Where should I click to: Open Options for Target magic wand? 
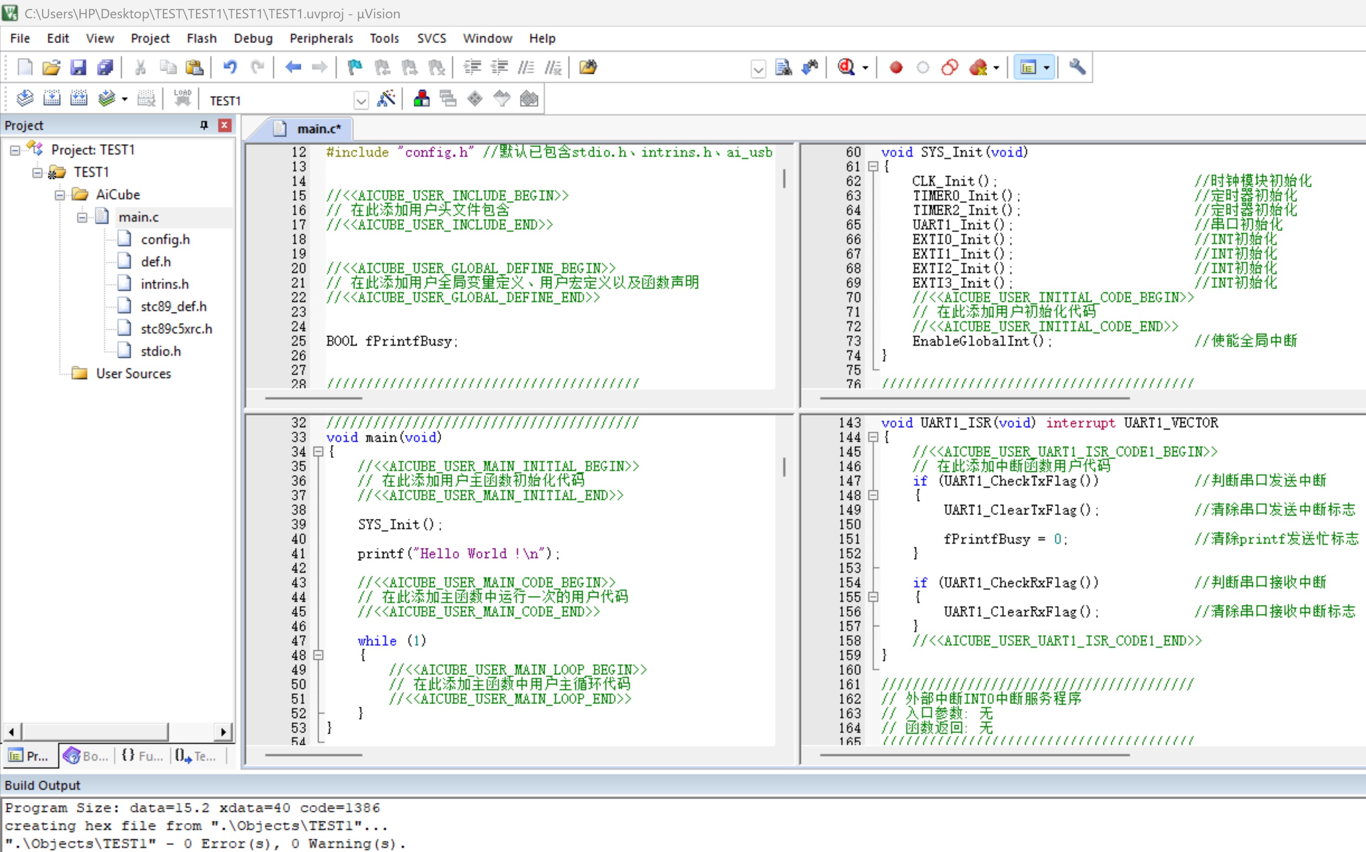386,99
